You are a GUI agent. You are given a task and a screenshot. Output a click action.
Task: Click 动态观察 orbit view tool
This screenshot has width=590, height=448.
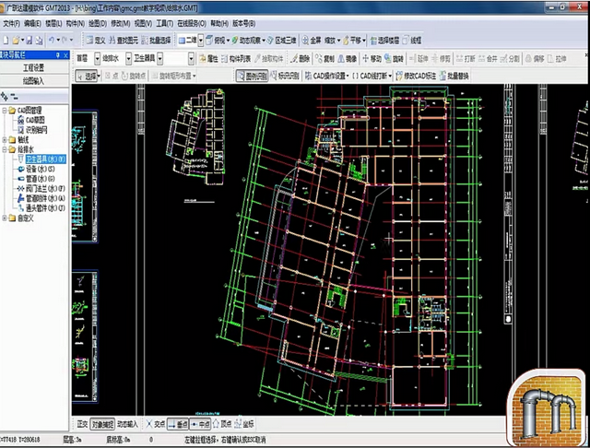click(247, 41)
